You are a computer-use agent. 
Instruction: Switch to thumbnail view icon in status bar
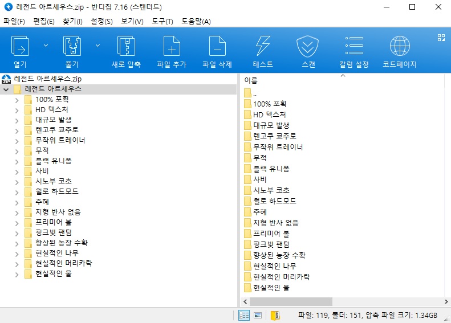(258, 316)
